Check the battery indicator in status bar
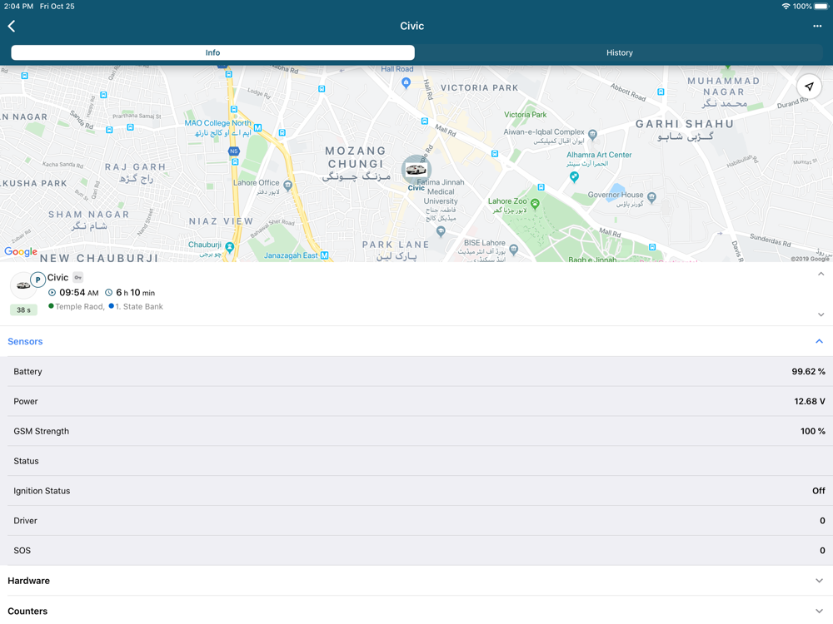833x624 pixels. (x=821, y=7)
